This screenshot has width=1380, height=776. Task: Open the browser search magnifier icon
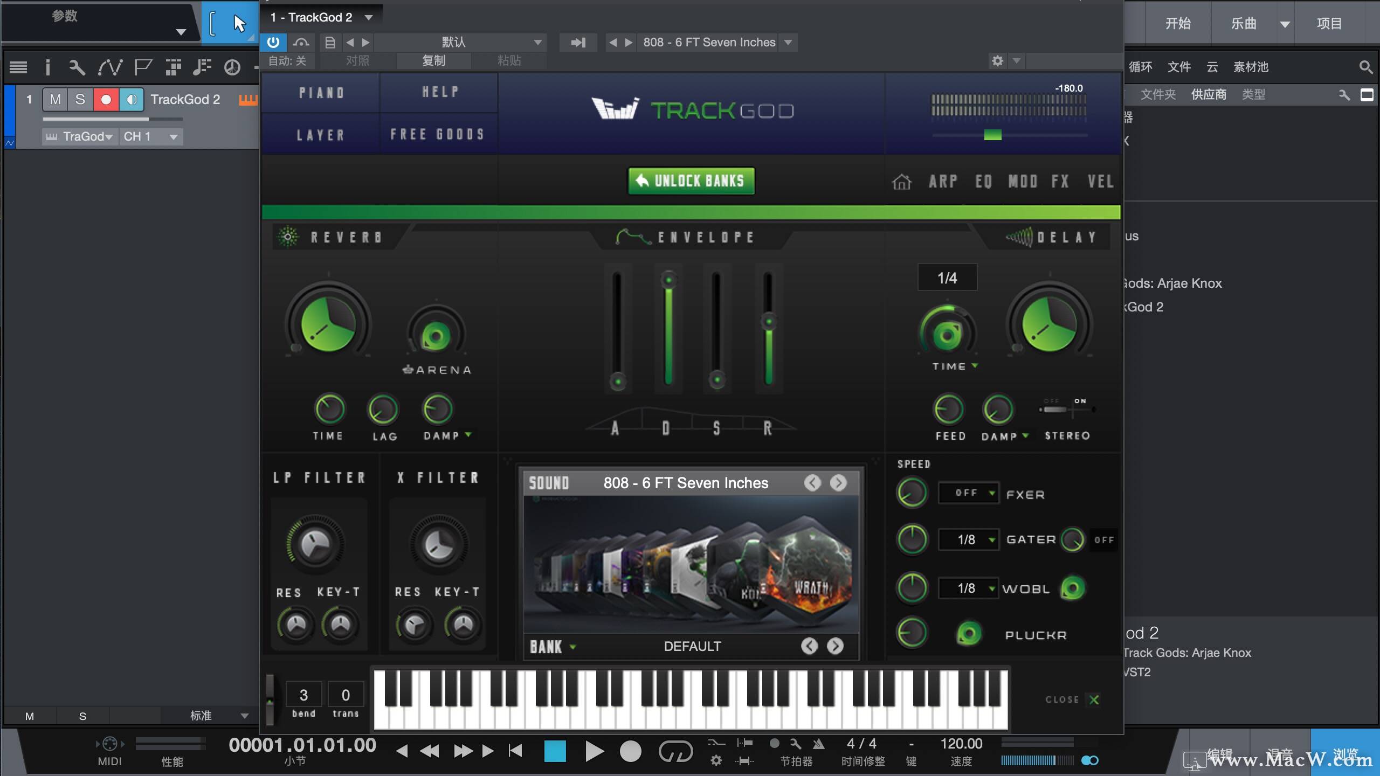[1365, 67]
